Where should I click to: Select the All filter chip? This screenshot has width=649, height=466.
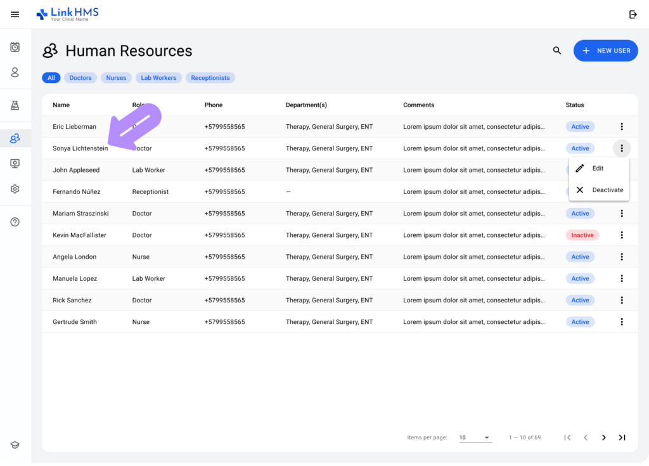click(x=51, y=78)
